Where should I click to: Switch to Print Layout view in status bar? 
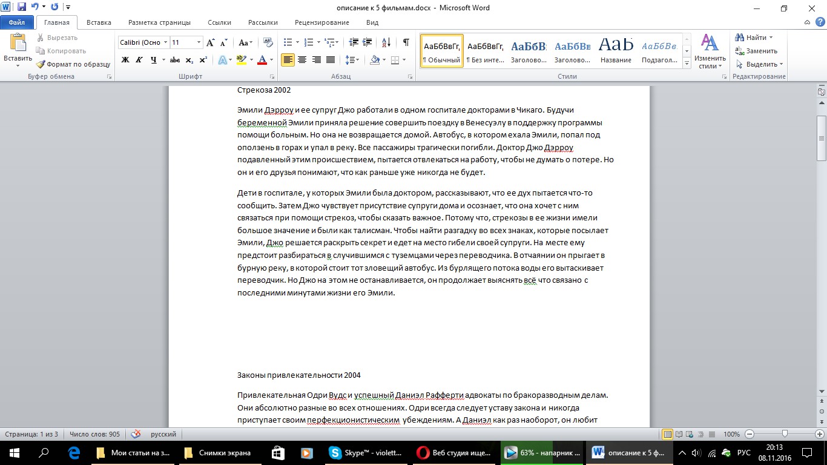[x=667, y=434]
